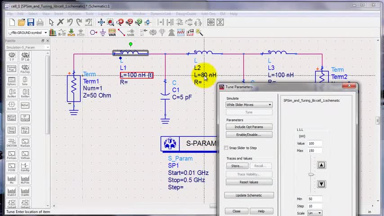This screenshot has width=384, height=216.
Task: Click Update Schematic button
Action: point(249,195)
